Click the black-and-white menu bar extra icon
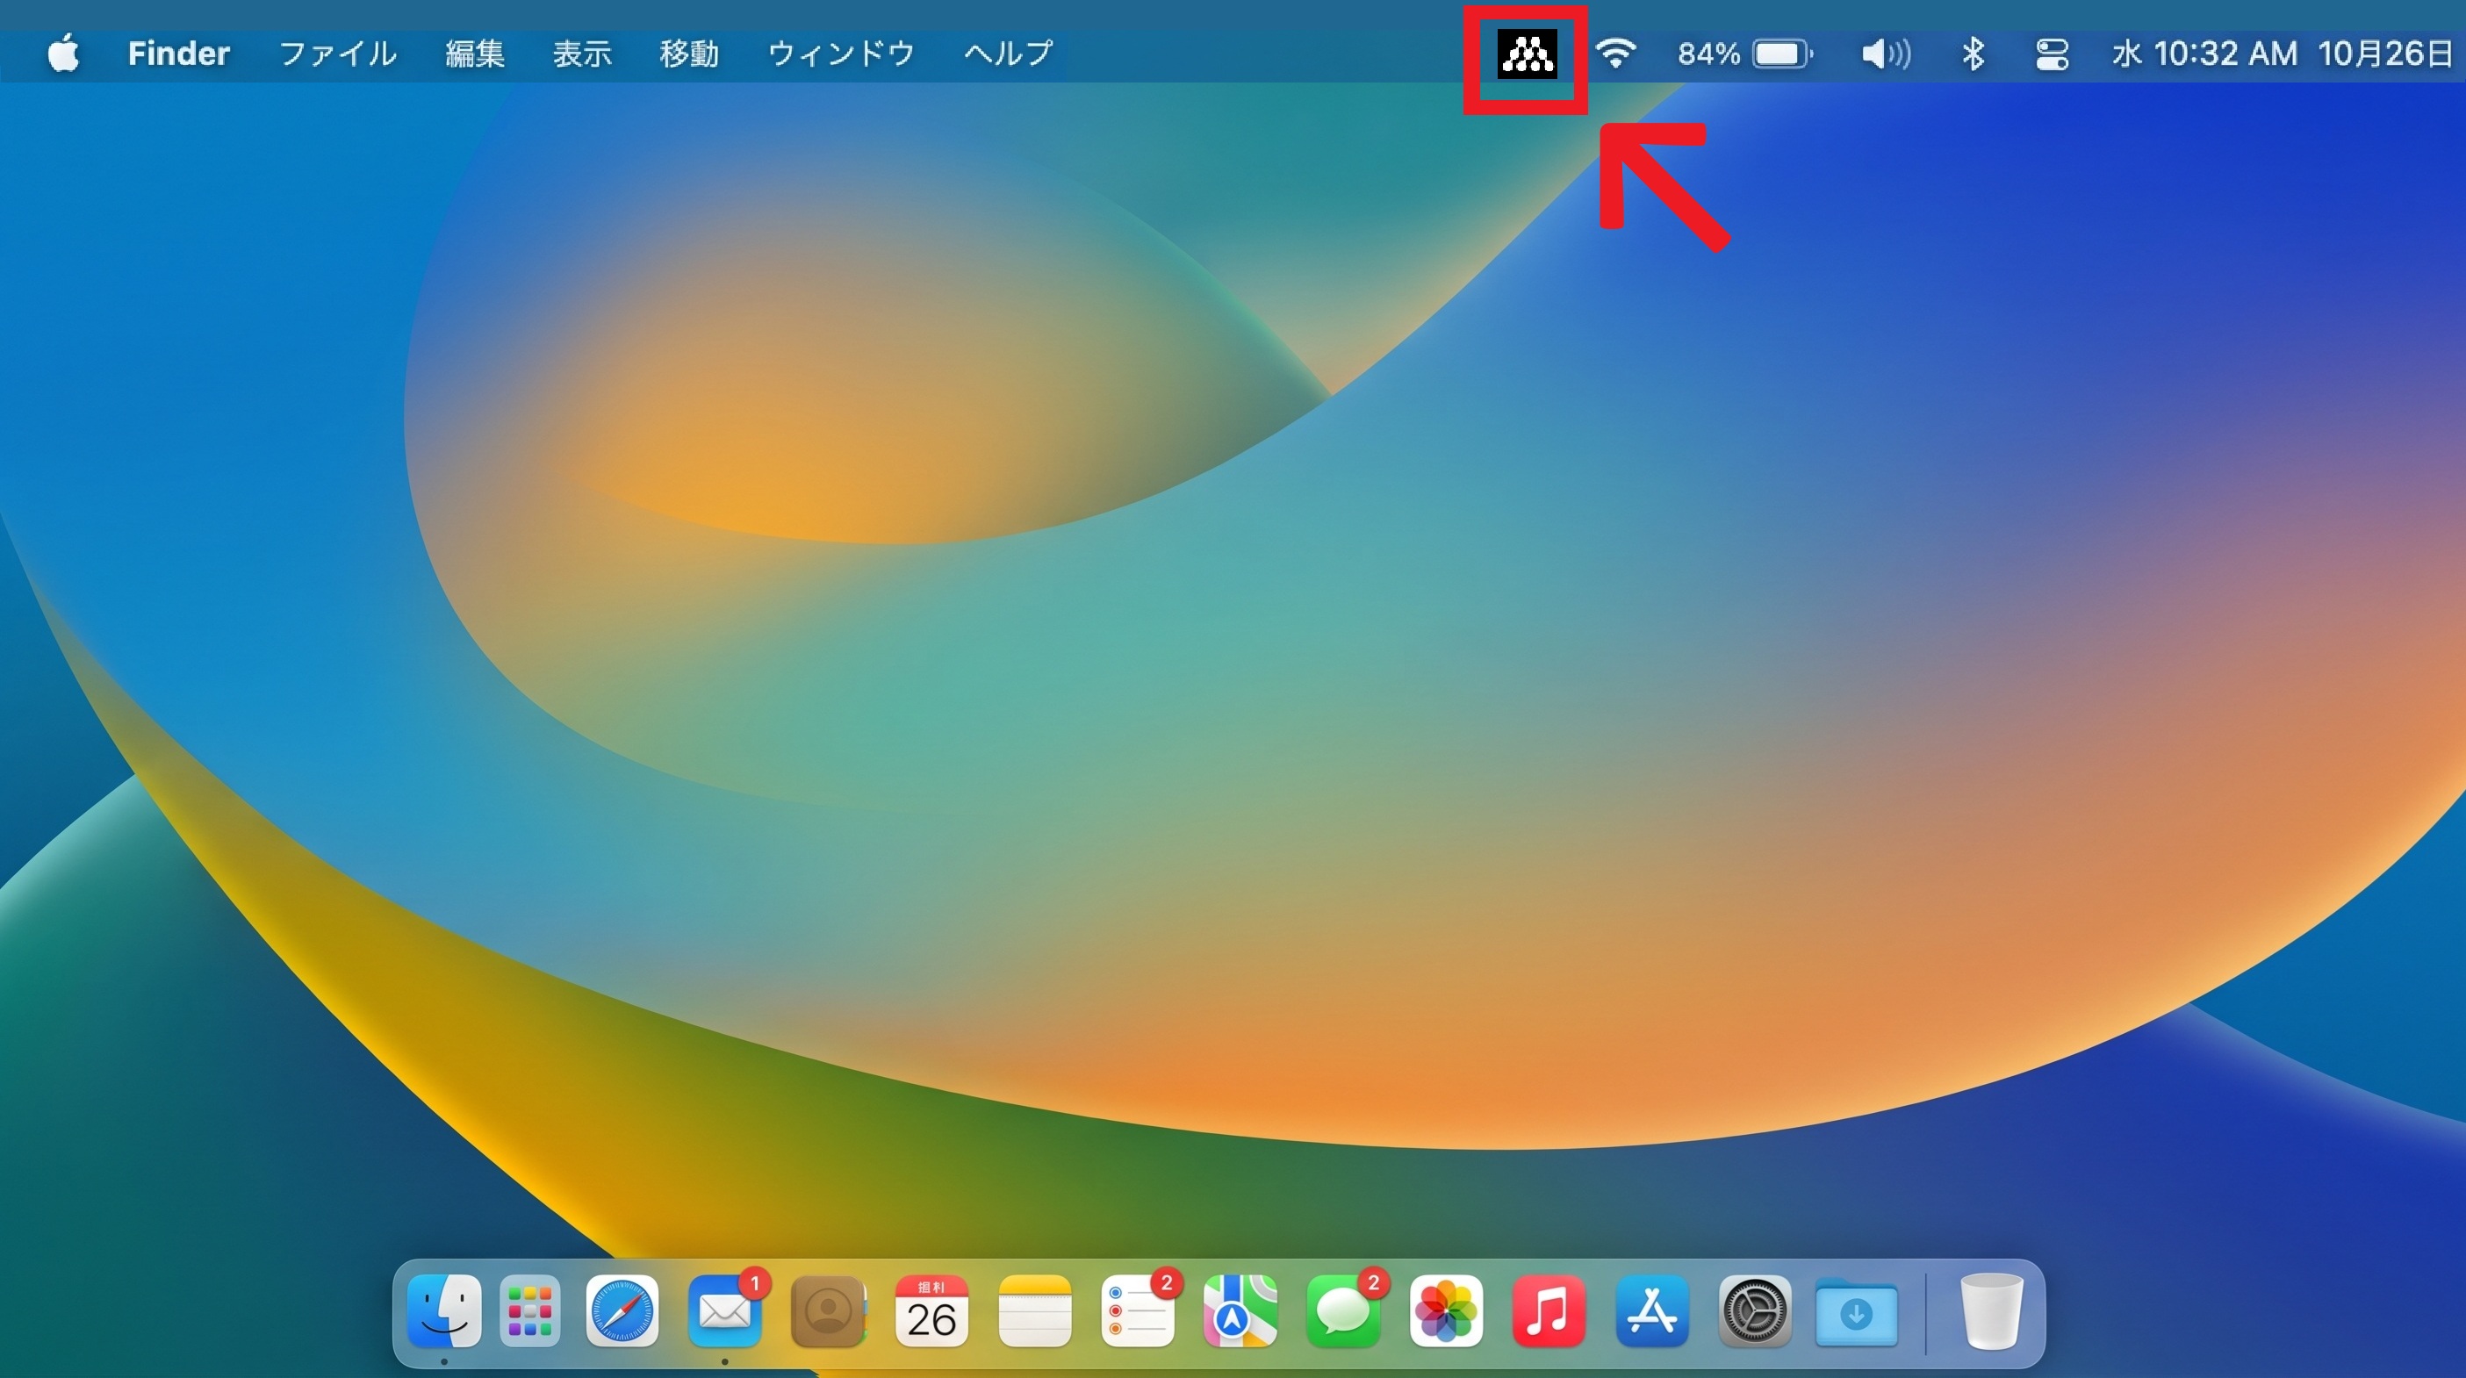 [1527, 54]
